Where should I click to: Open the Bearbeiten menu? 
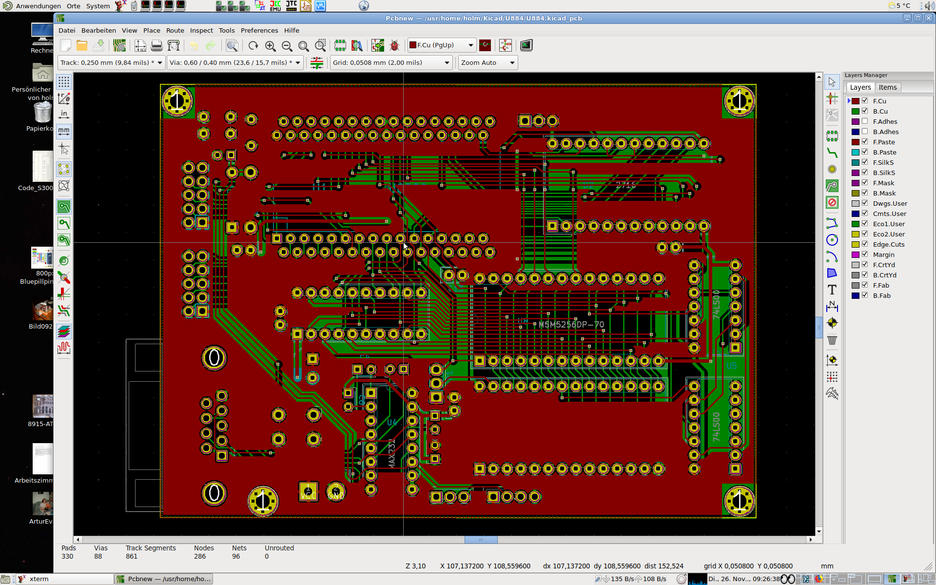(98, 30)
